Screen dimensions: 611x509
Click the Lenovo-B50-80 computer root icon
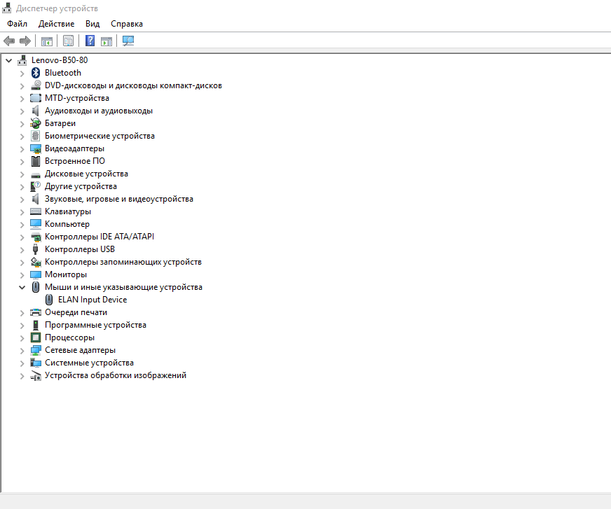tap(22, 60)
